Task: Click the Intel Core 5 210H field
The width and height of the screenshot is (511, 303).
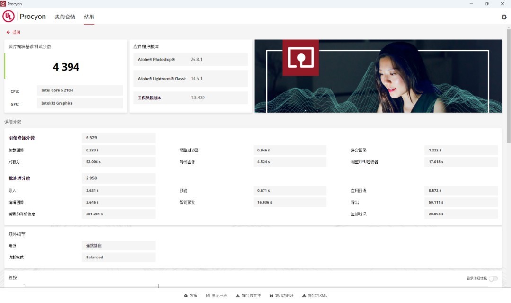Action: click(x=79, y=90)
